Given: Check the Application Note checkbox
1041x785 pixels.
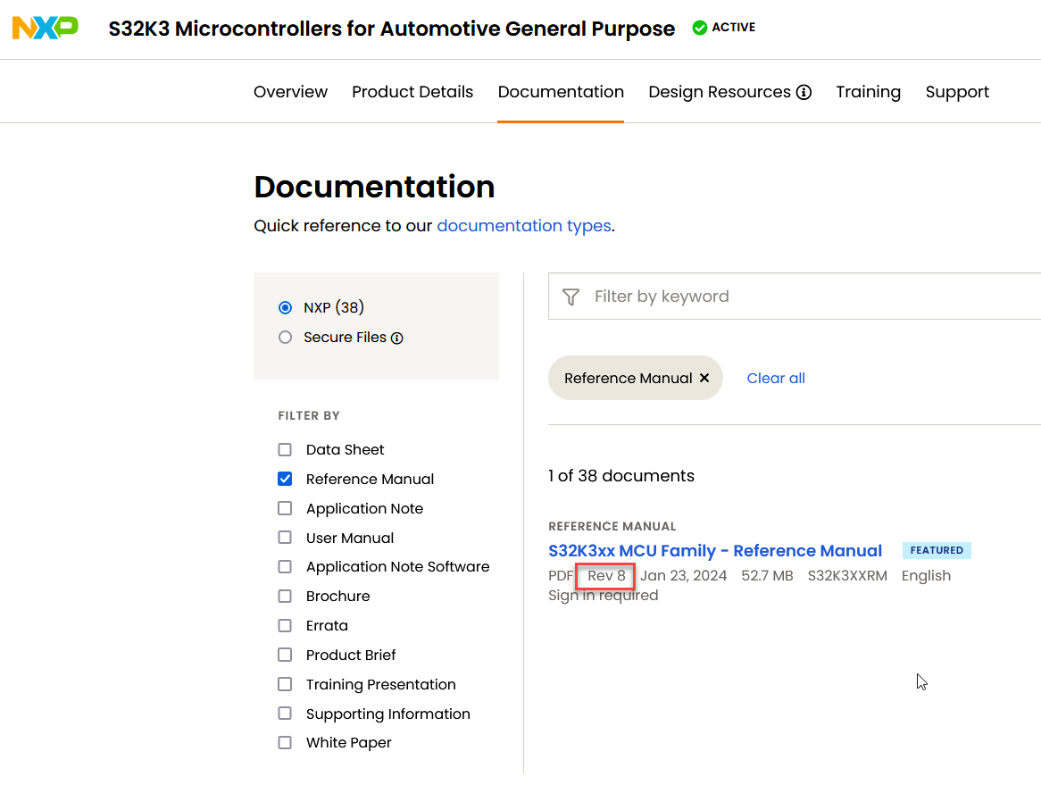Looking at the screenshot, I should (x=285, y=508).
